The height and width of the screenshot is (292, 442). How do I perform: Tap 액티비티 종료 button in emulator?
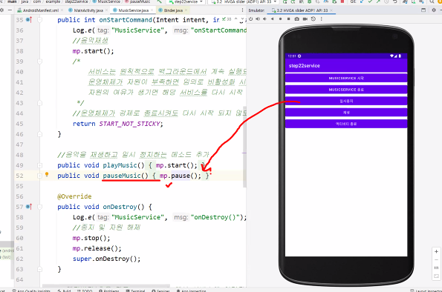346,124
